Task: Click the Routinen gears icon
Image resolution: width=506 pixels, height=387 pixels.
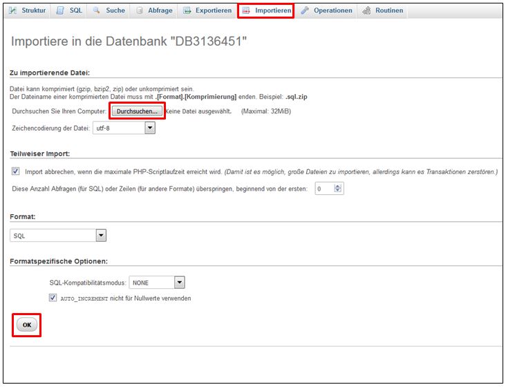Action: (x=366, y=10)
